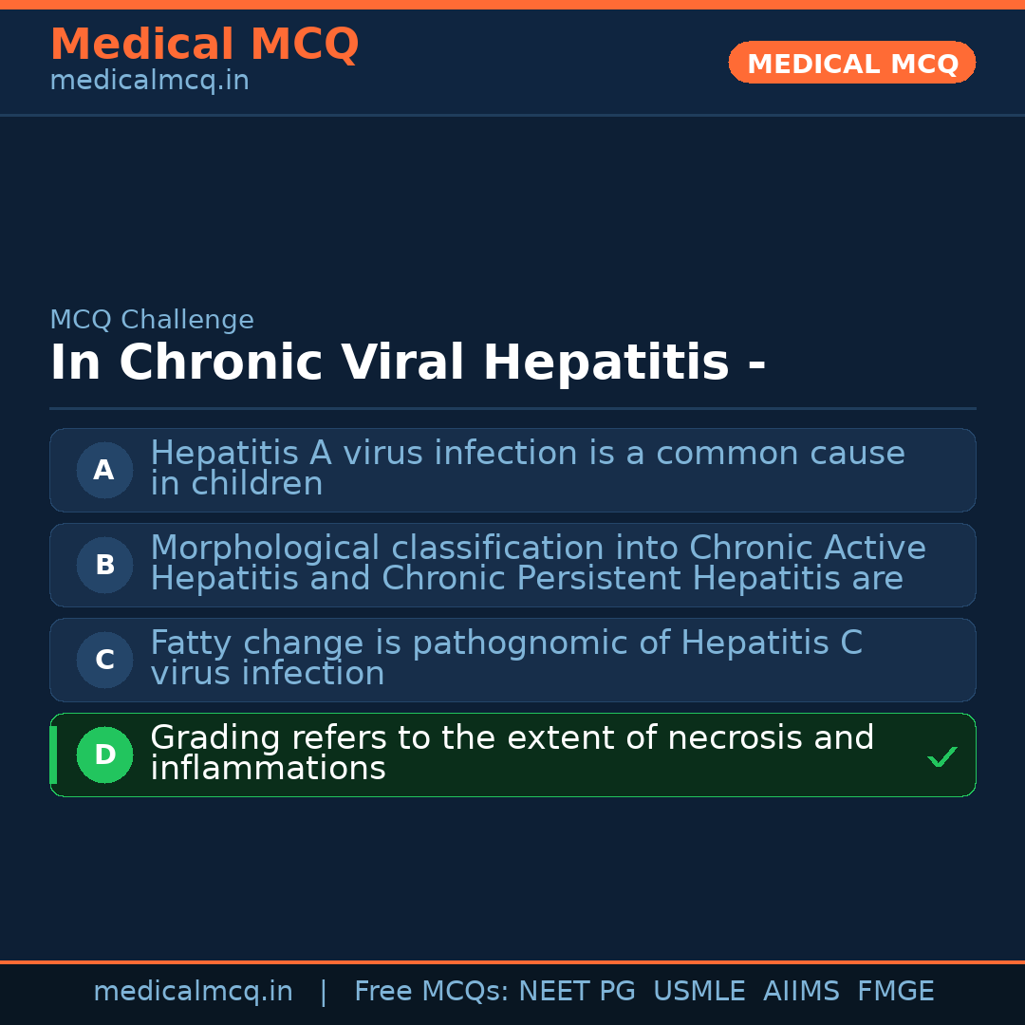Select the Hepatitis A virus answer text
The height and width of the screenshot is (1025, 1025).
click(527, 469)
